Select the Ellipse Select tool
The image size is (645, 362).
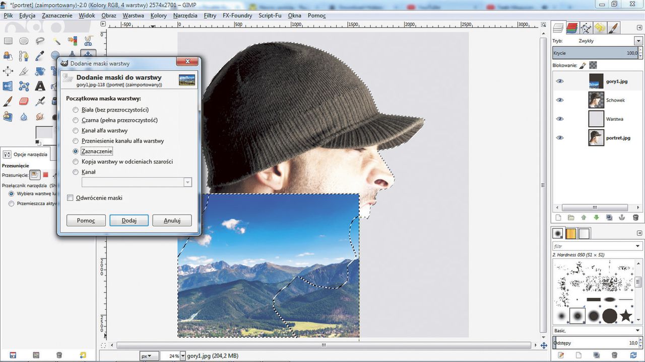24,41
